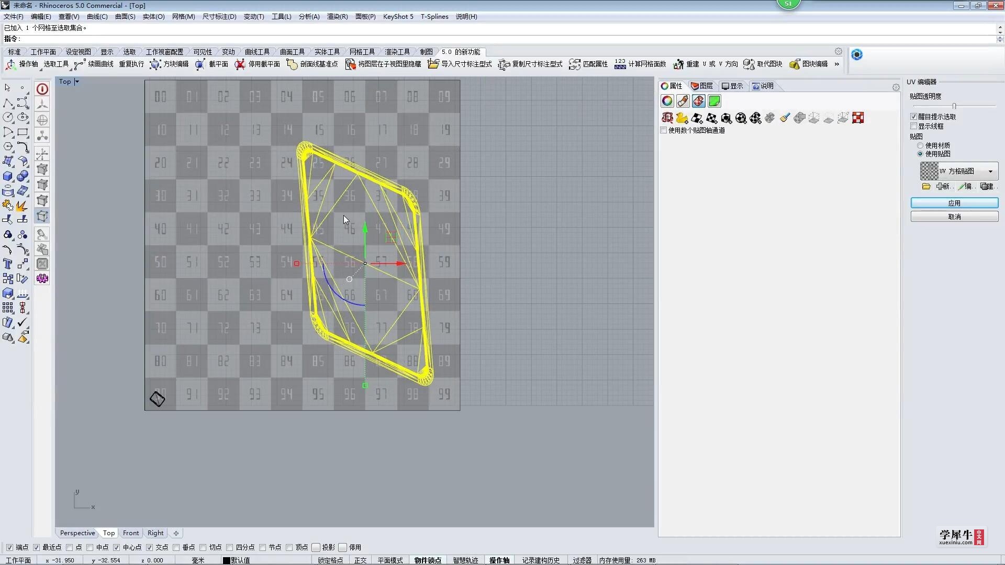
Task: Click the 取消 cancel button
Action: tap(954, 217)
